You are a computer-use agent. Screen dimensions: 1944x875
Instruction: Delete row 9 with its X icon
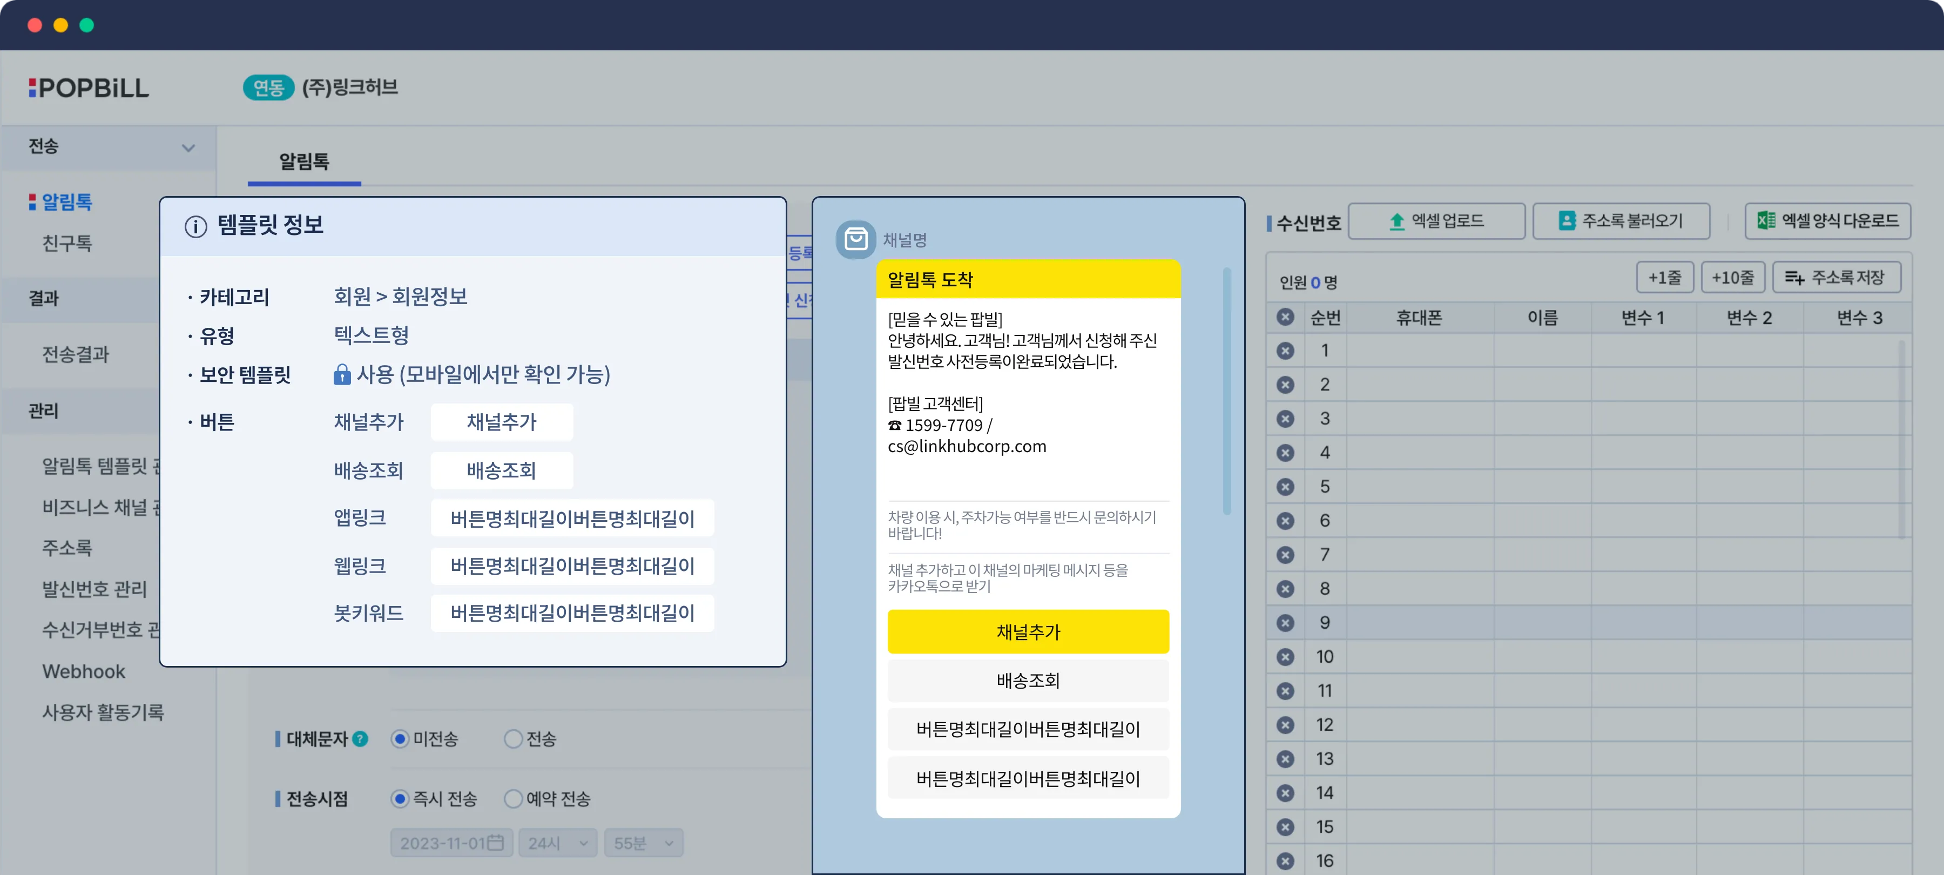pyautogui.click(x=1285, y=623)
